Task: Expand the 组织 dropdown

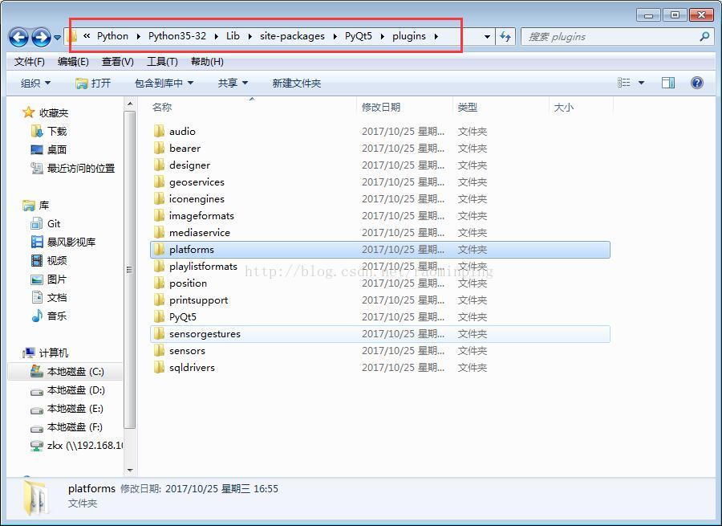Action: tap(35, 83)
